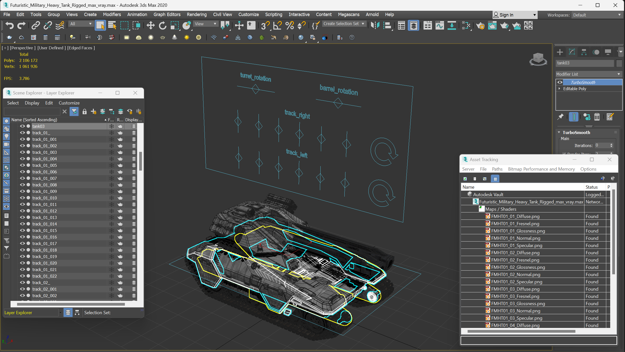The width and height of the screenshot is (625, 352).
Task: Click the User Defined viewport label
Action: pyautogui.click(x=52, y=48)
